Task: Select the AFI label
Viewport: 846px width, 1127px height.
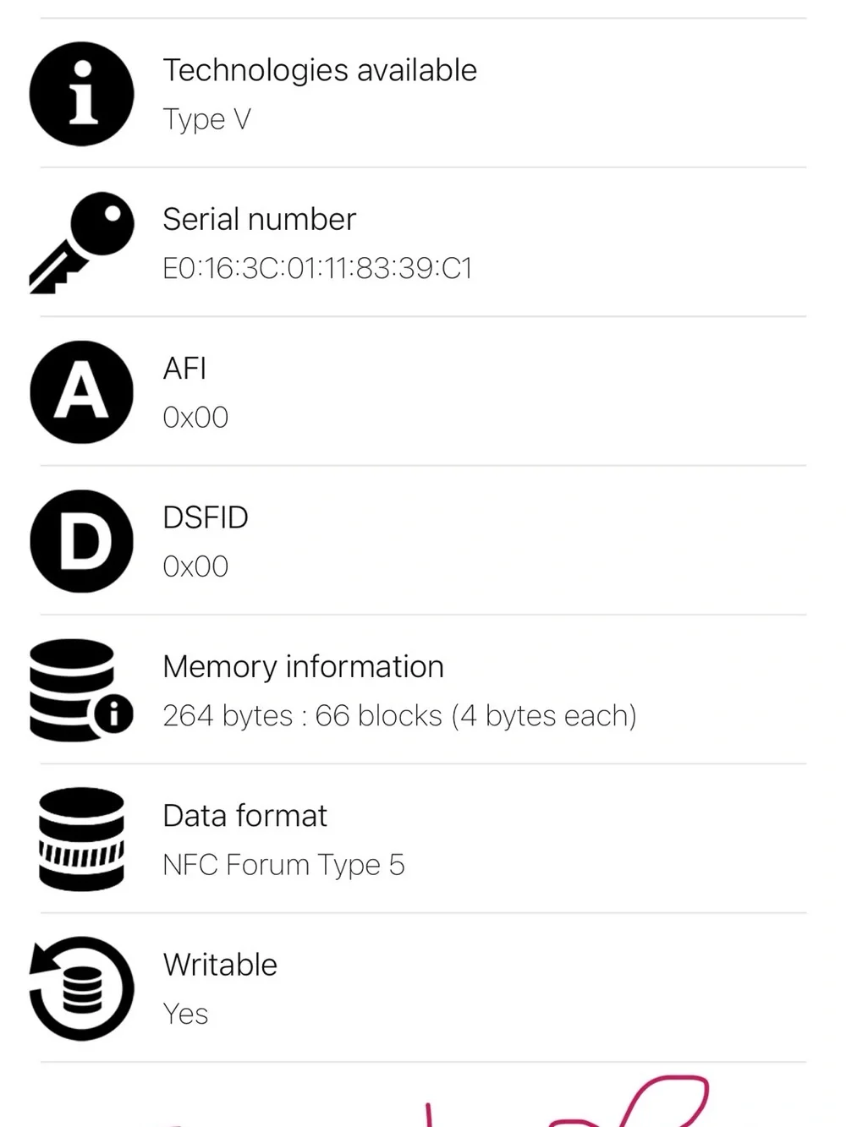Action: [x=184, y=369]
